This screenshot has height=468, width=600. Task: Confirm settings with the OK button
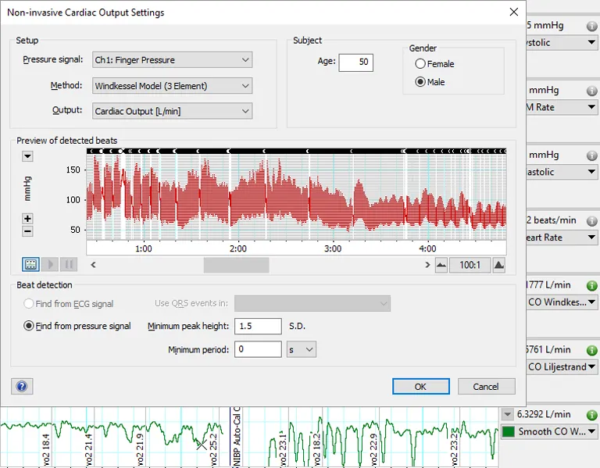(x=420, y=386)
